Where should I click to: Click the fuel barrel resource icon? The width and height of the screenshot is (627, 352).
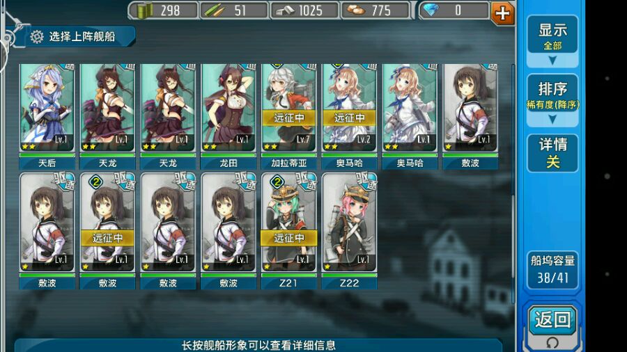point(144,10)
